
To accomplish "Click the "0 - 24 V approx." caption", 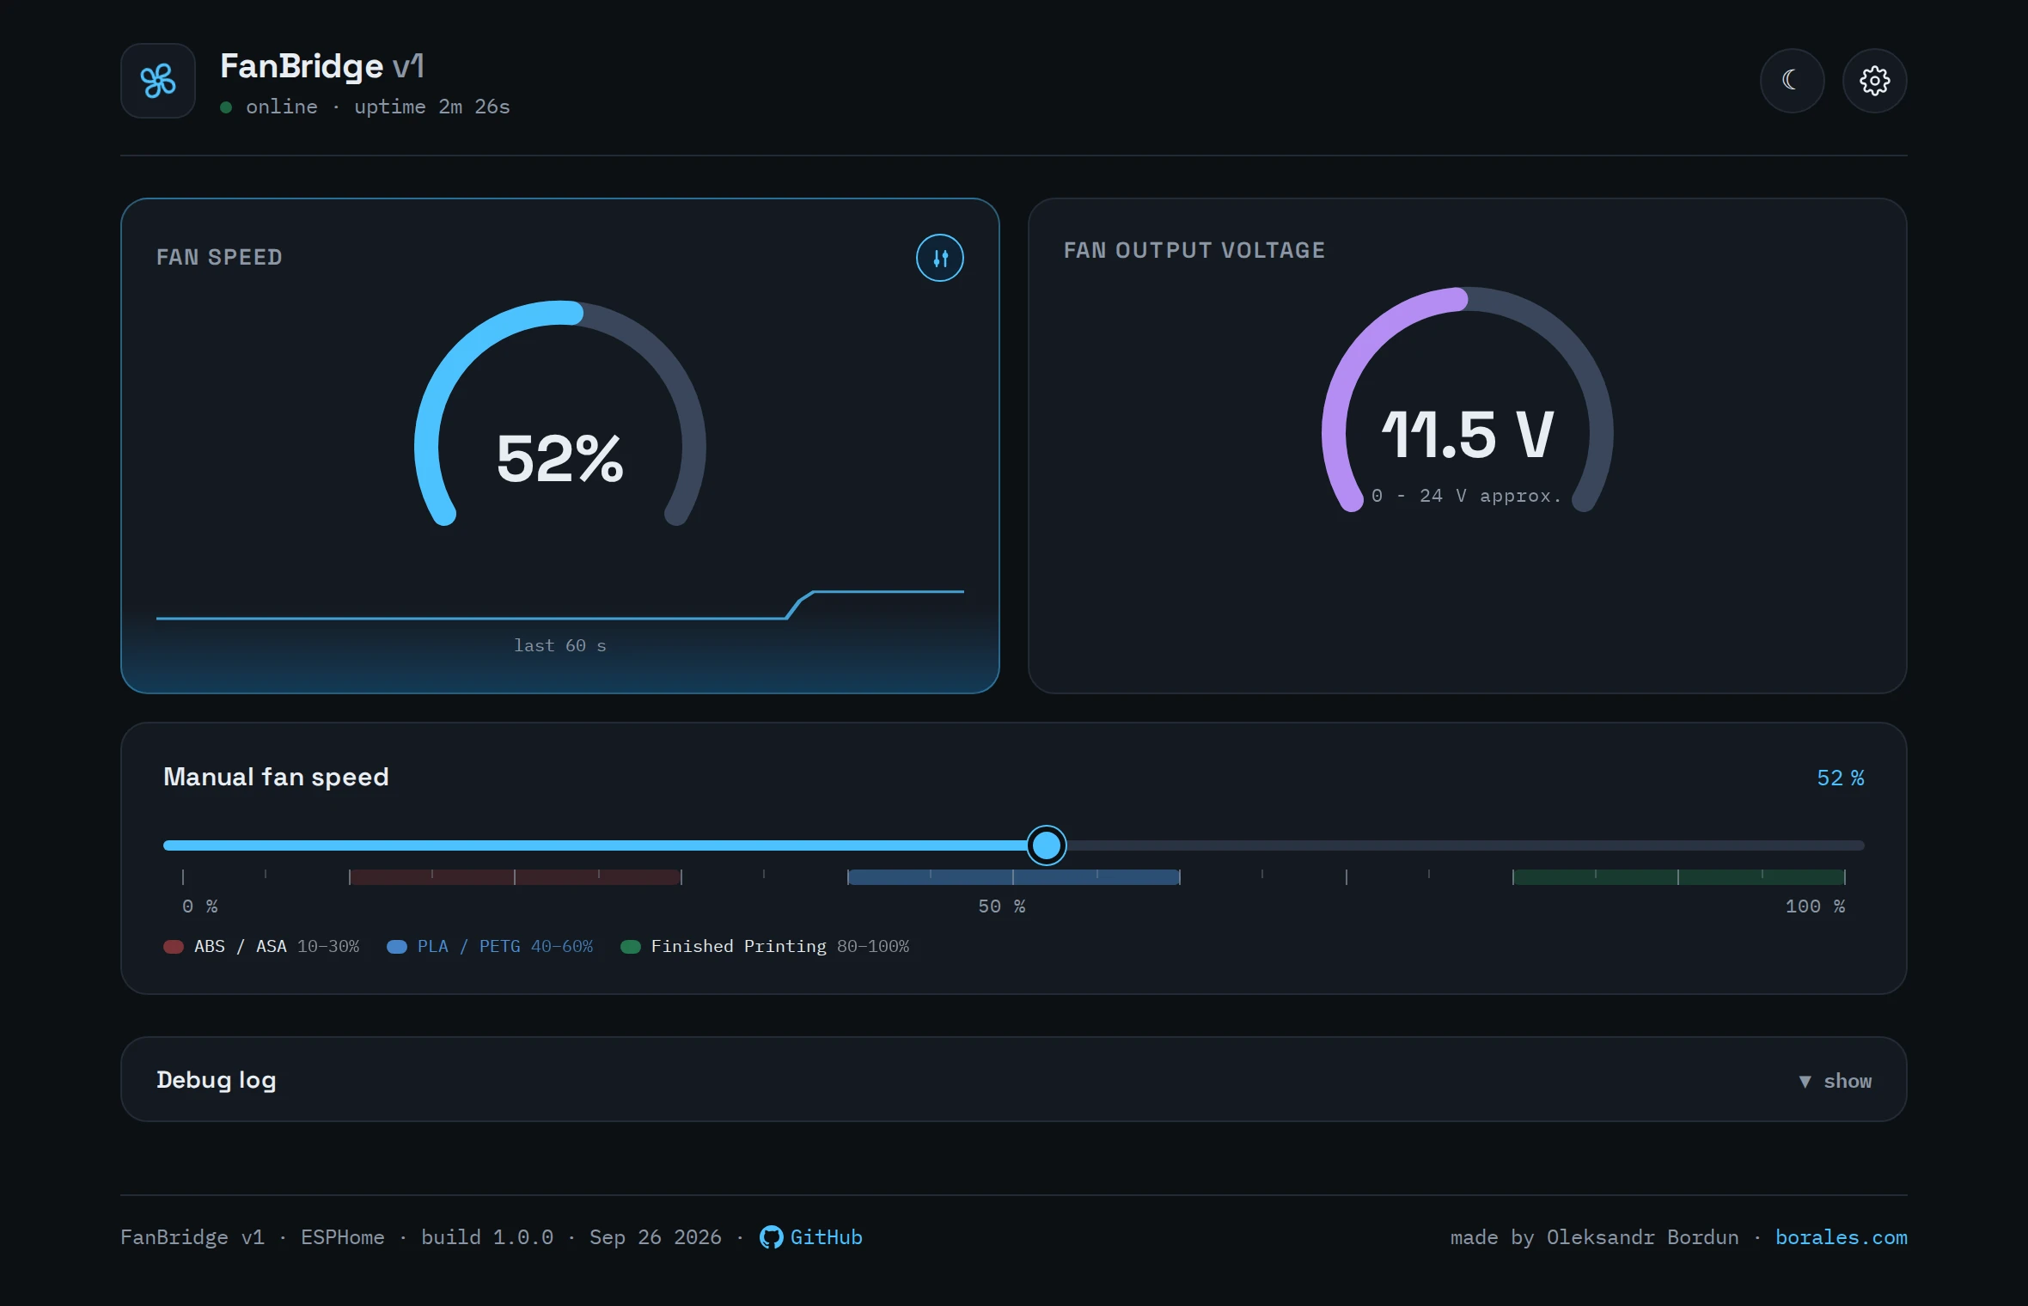I will [1466, 496].
